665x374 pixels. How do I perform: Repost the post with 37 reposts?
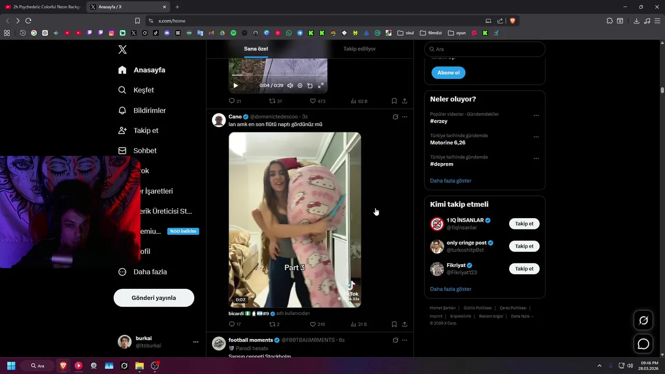pos(275,101)
